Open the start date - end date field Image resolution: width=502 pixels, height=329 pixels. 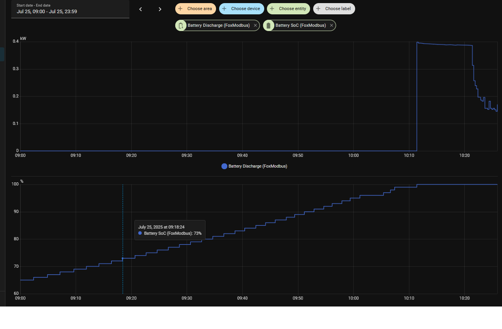click(x=70, y=9)
